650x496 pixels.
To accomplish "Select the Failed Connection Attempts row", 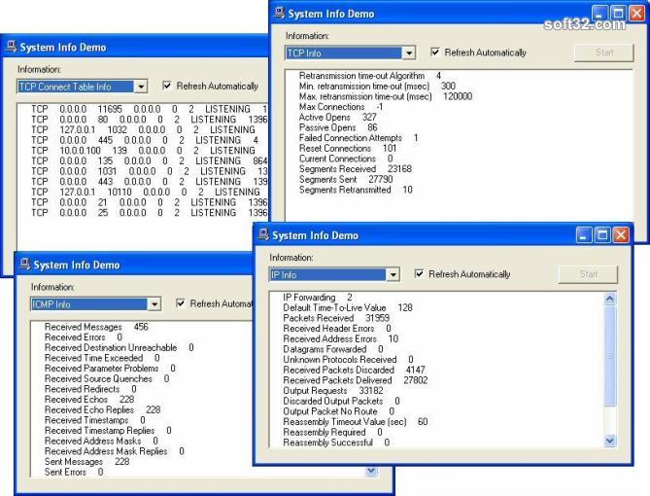I will click(x=359, y=138).
